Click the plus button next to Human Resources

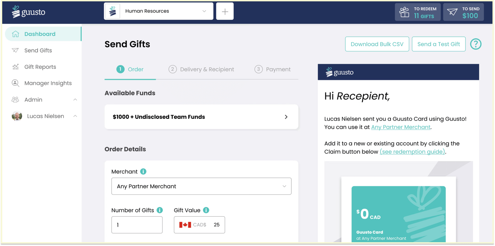(x=225, y=11)
